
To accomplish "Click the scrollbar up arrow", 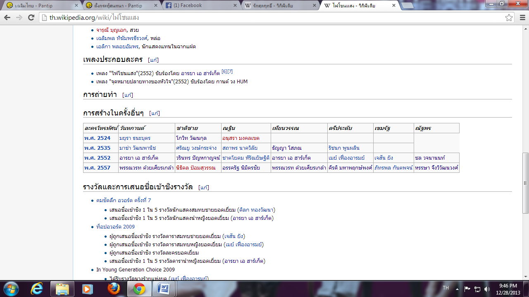I will (525, 28).
